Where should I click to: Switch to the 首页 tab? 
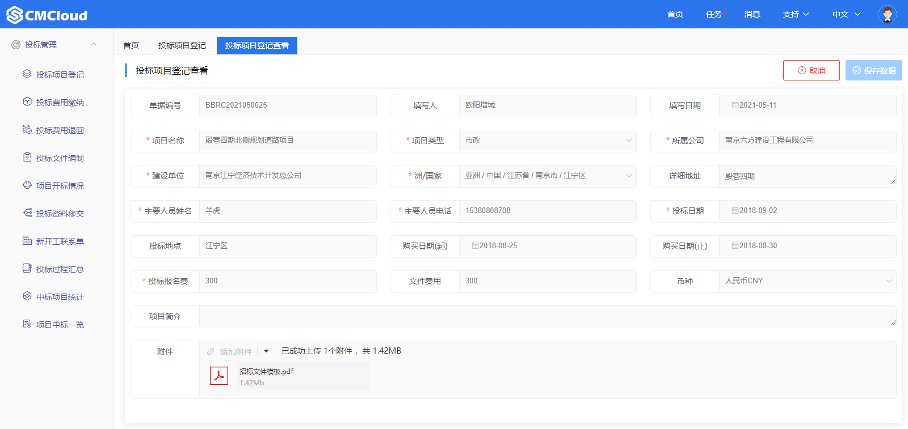click(131, 45)
